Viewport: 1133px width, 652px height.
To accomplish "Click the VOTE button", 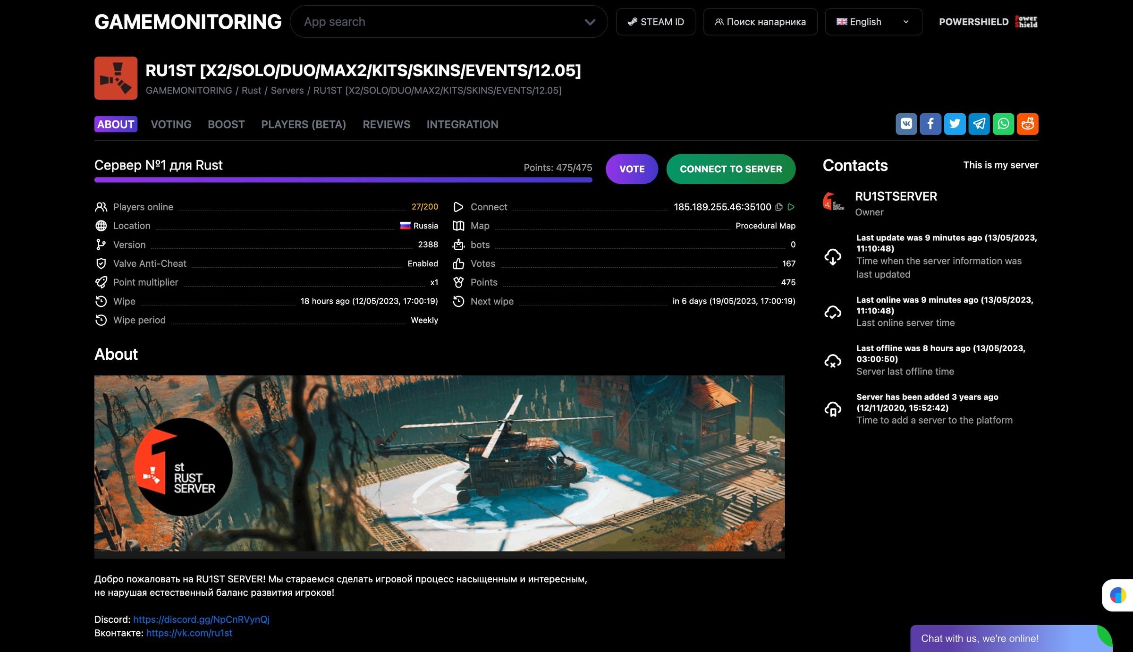I will click(631, 168).
